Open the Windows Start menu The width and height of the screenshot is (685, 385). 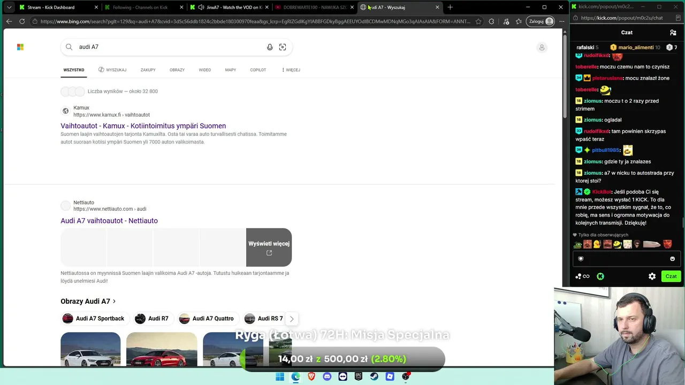tap(280, 377)
